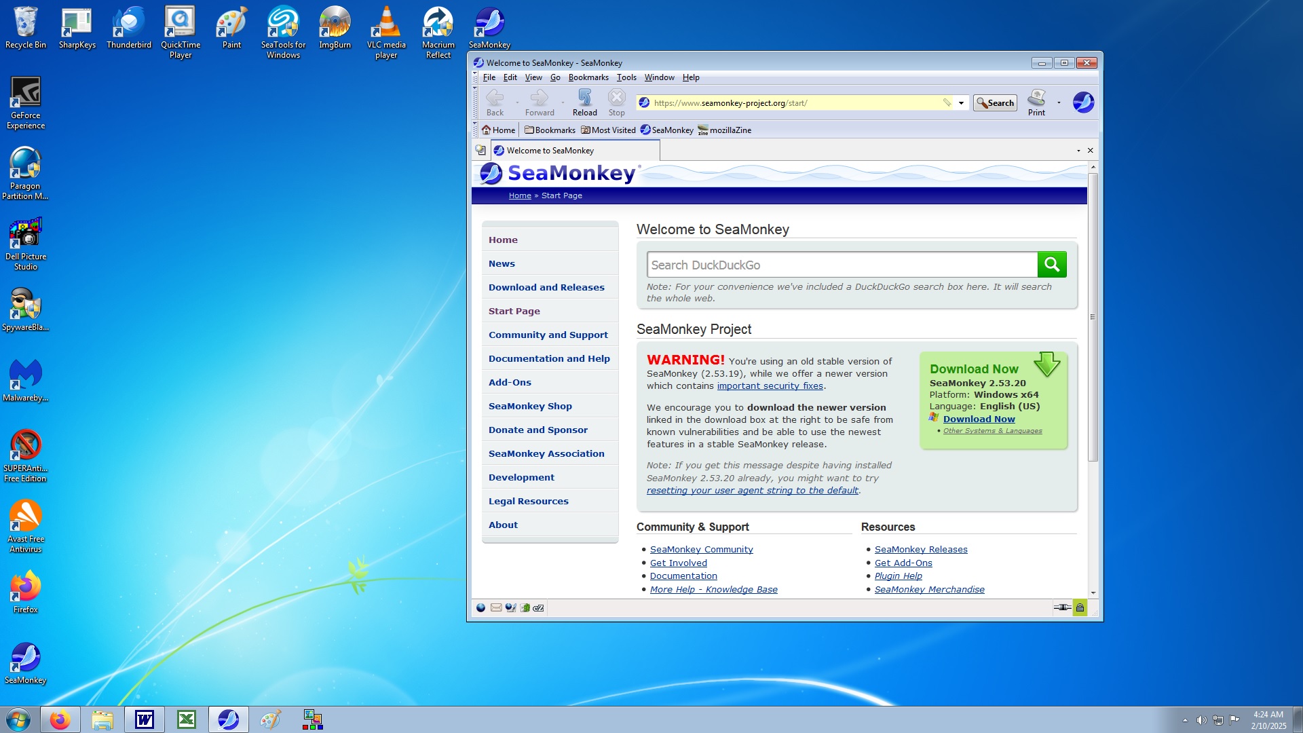Click the Home breadcrumb link
1303x733 pixels.
point(520,195)
